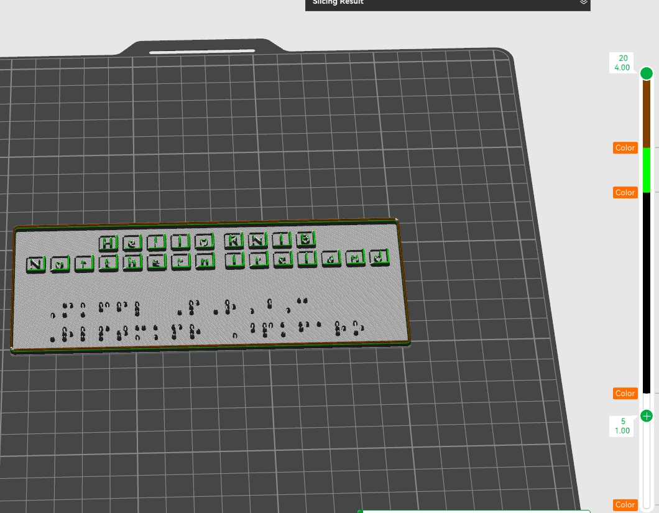Click the Color tag between brown and green segments
Image resolution: width=659 pixels, height=513 pixels.
625,148
